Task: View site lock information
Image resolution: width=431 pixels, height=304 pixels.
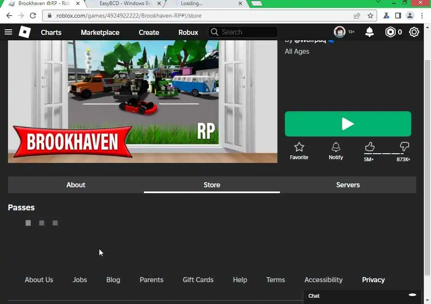Action: 50,16
